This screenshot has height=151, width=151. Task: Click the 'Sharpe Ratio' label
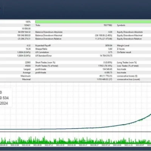click(41, 49)
